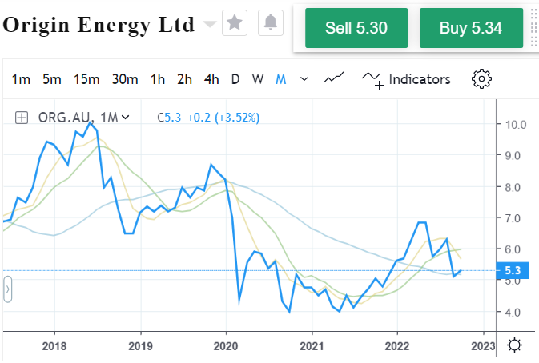Click the 10.0 price axis label
Screen dimensions: 539x363
(x=515, y=125)
